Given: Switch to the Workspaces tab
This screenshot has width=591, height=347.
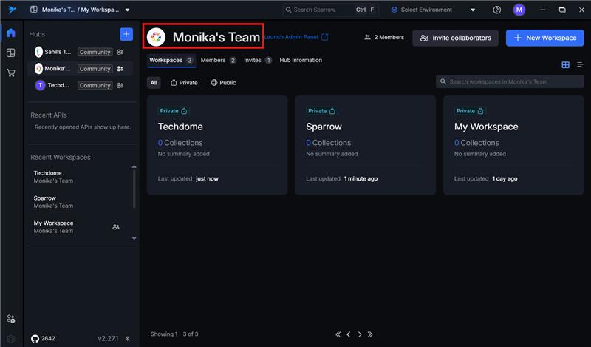Looking at the screenshot, I should pos(171,61).
